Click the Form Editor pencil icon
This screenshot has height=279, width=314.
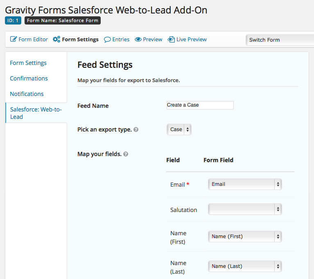point(14,40)
